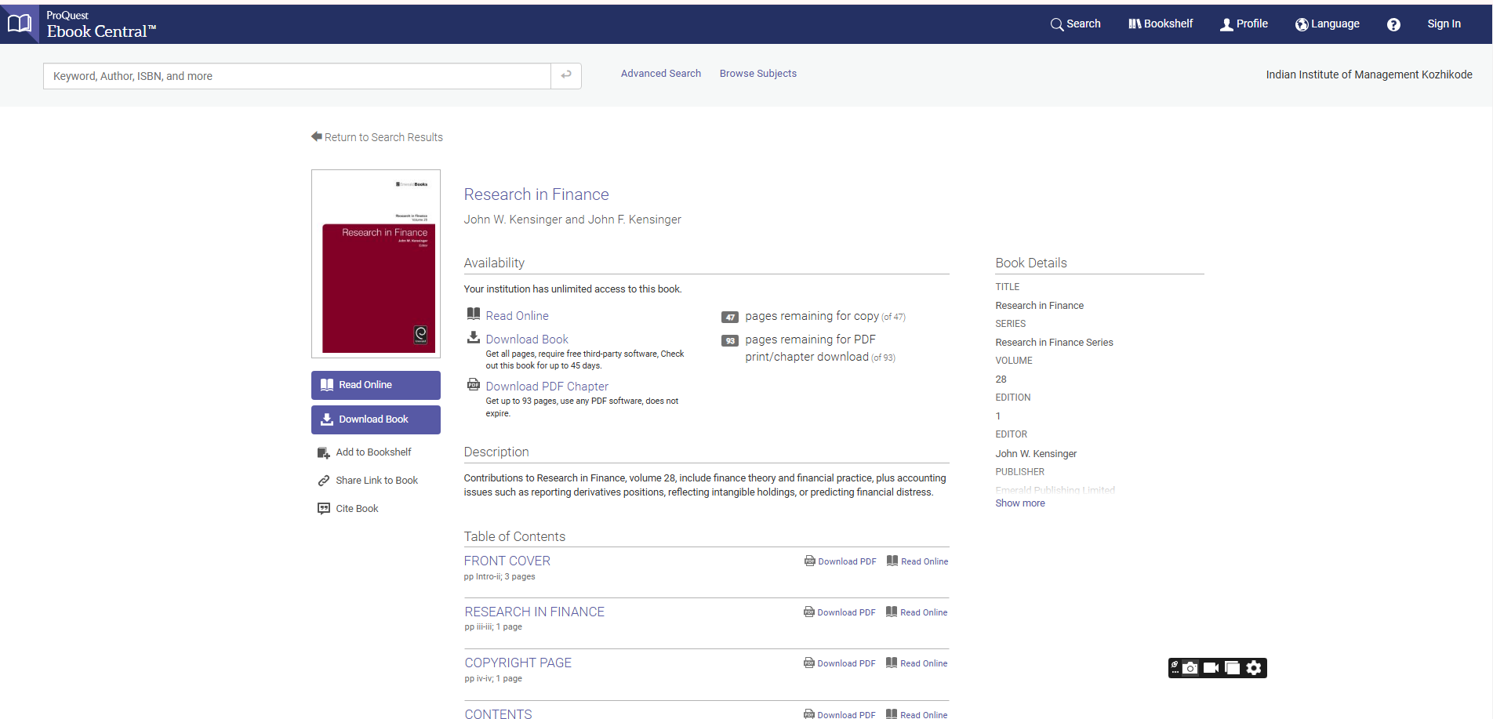Click the camera screenshot icon
The width and height of the screenshot is (1493, 719).
coord(1190,668)
